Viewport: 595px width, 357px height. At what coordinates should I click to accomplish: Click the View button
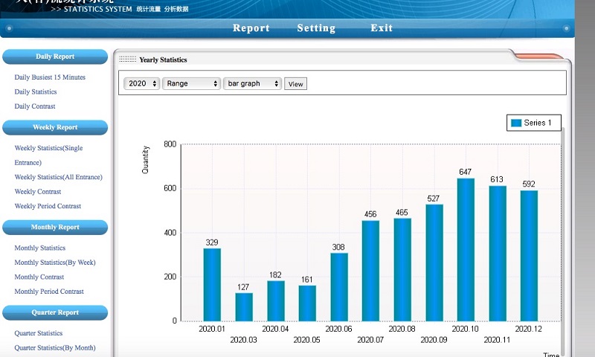(x=295, y=84)
